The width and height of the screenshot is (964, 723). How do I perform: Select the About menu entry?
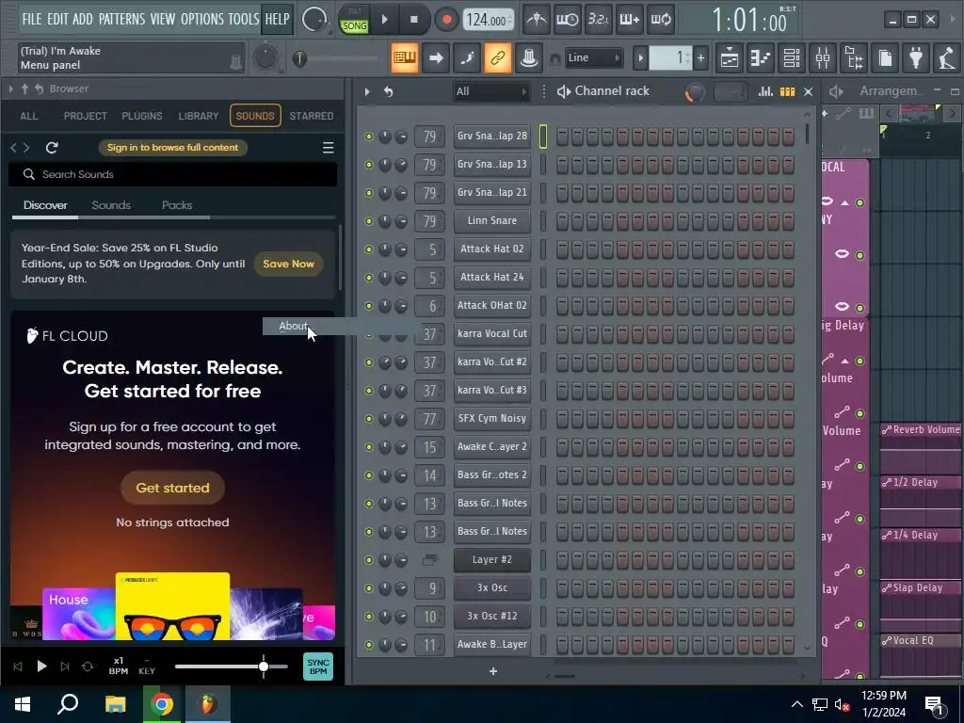(293, 327)
